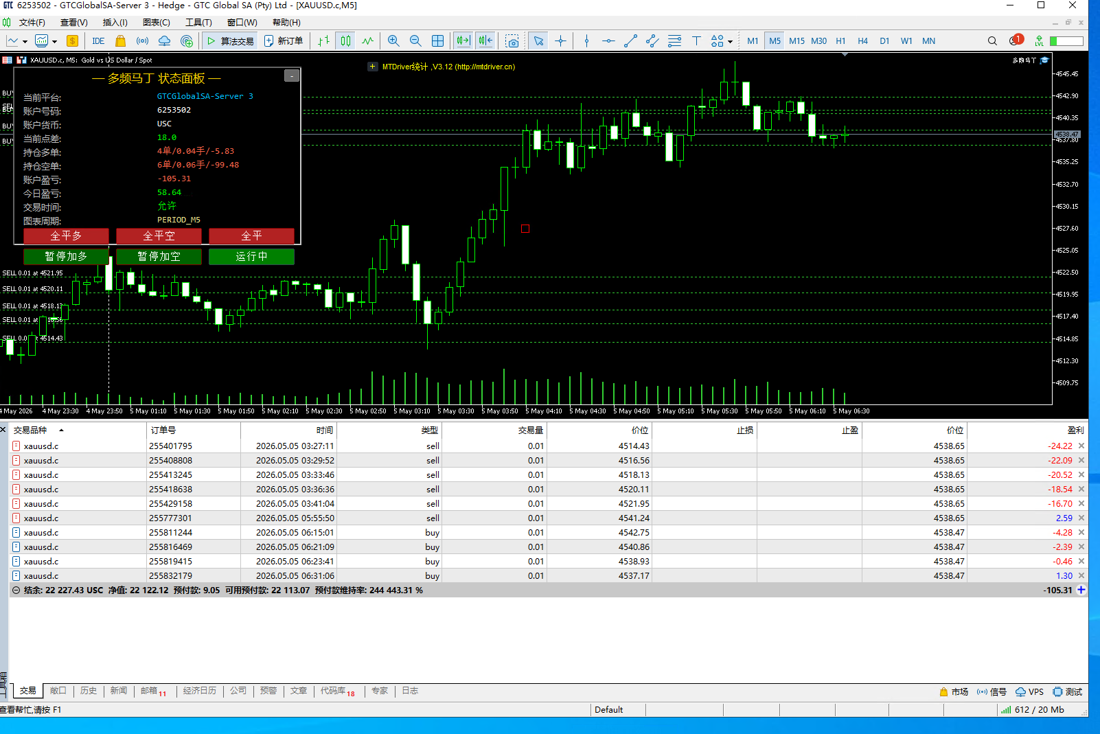
Task: Open the signals broadcast icon
Action: [x=143, y=41]
